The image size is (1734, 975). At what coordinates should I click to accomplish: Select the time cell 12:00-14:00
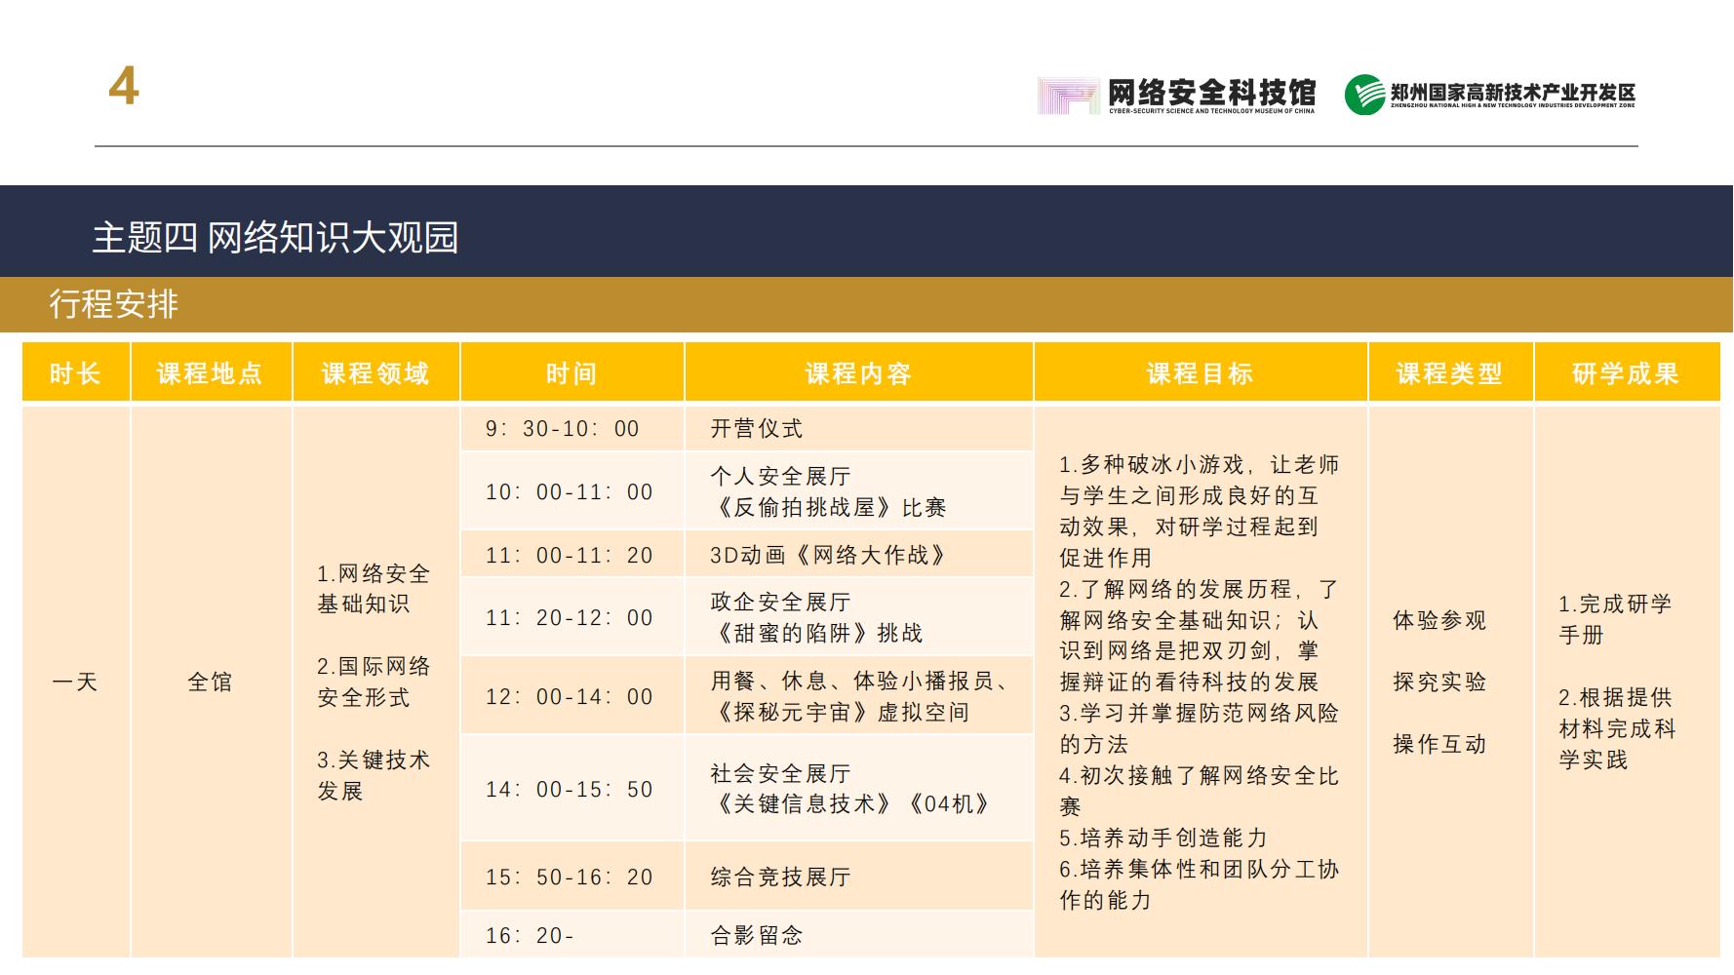(x=571, y=696)
